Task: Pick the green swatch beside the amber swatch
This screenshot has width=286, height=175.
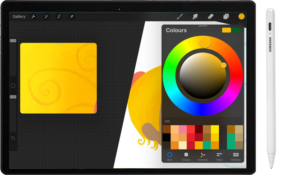Action: tap(207, 145)
